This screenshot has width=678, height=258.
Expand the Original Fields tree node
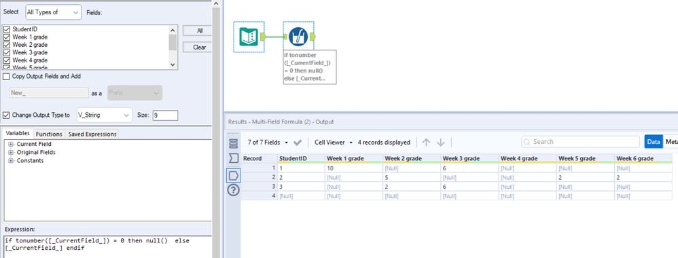pyautogui.click(x=11, y=153)
